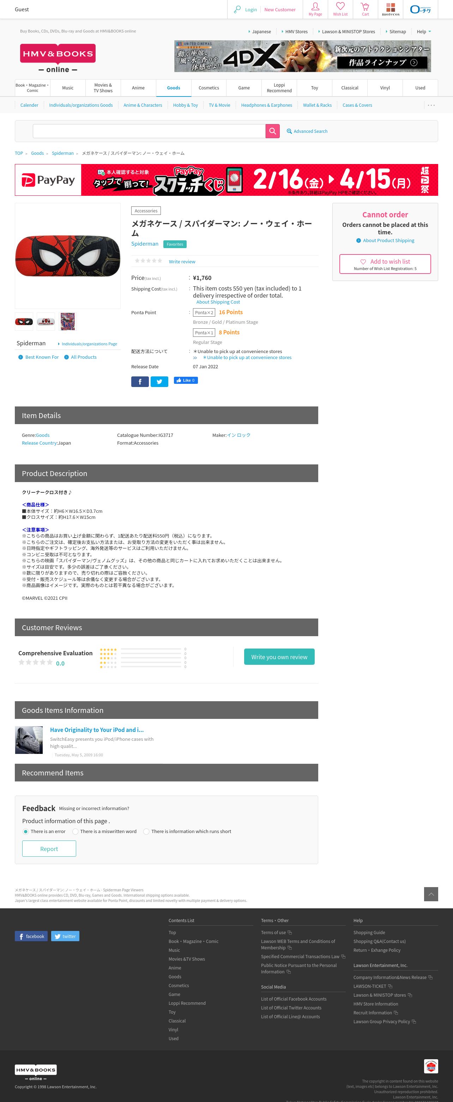Image resolution: width=453 pixels, height=1102 pixels.
Task: Click the product rating stars
Action: pyautogui.click(x=148, y=260)
